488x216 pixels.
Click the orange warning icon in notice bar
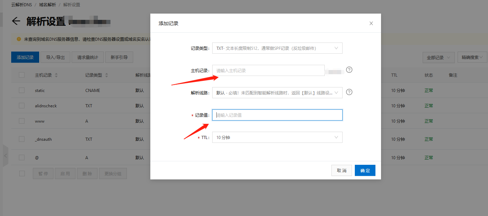click(19, 39)
